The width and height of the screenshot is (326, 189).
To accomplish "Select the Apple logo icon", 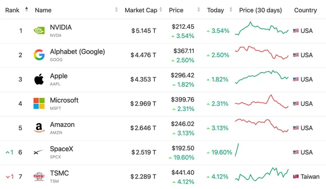I will point(39,79).
